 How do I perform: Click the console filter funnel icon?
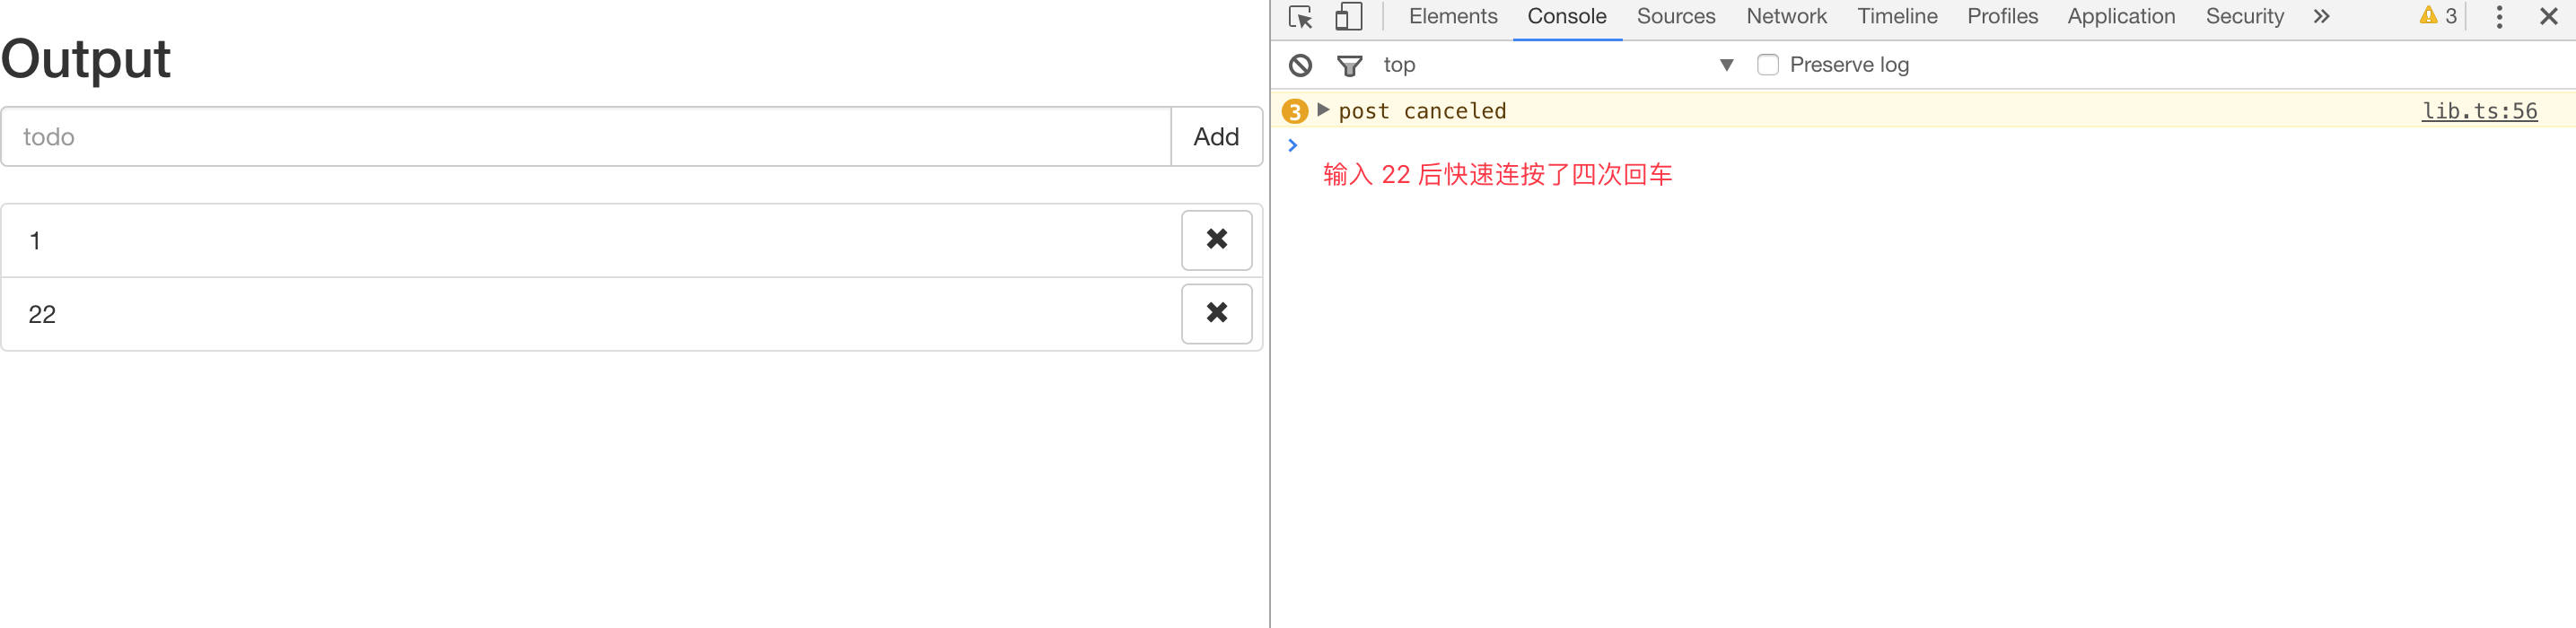(1349, 66)
